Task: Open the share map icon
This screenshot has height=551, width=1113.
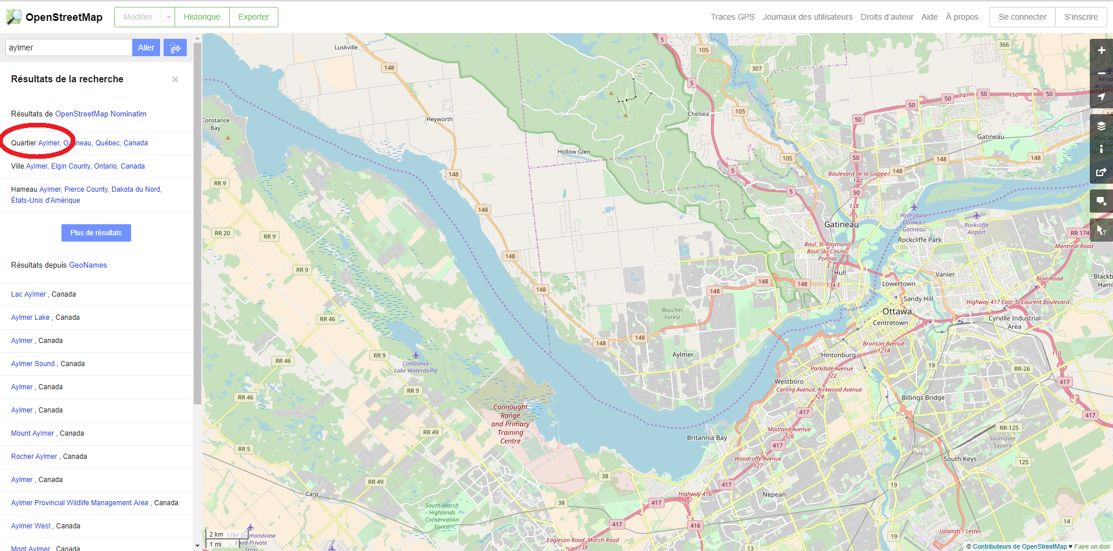Action: (x=1101, y=172)
